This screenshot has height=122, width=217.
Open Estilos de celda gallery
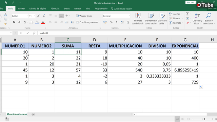point(162,19)
